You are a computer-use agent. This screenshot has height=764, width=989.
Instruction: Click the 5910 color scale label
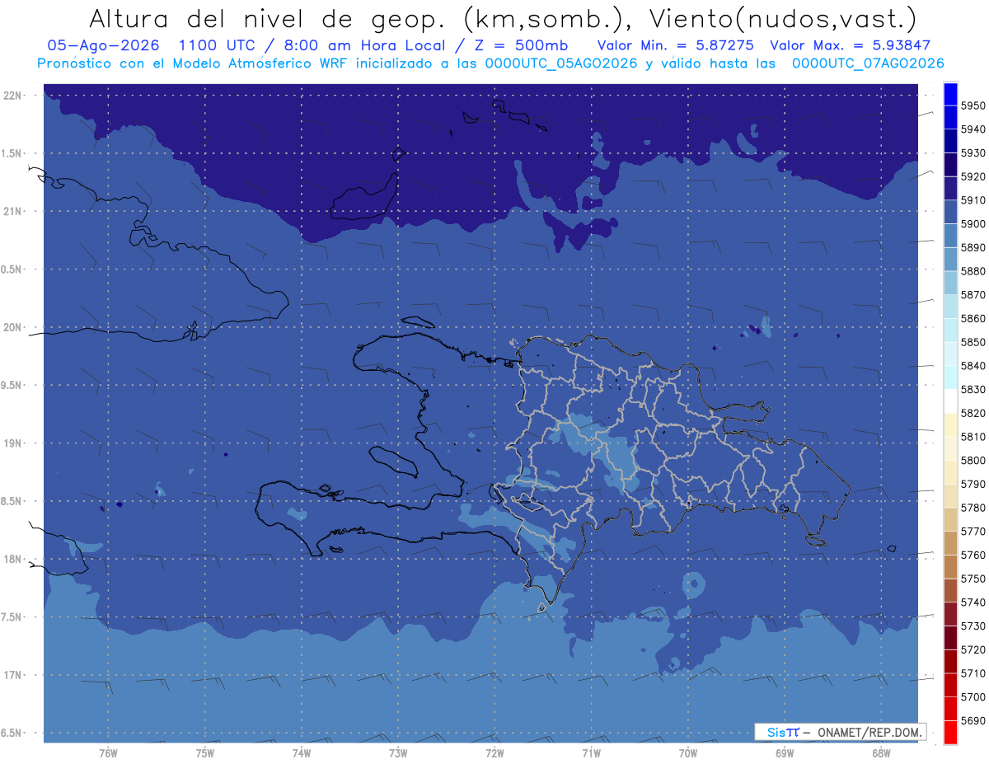[973, 200]
